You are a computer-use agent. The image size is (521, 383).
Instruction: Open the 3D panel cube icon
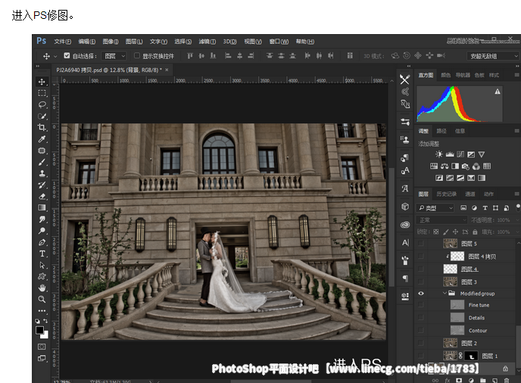[x=405, y=207]
